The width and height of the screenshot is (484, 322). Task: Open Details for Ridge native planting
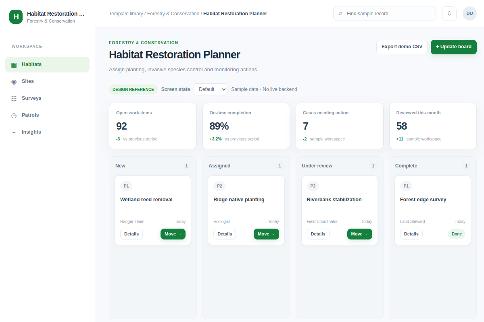coord(225,234)
